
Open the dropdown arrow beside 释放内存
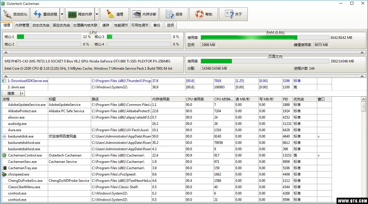tap(97, 14)
